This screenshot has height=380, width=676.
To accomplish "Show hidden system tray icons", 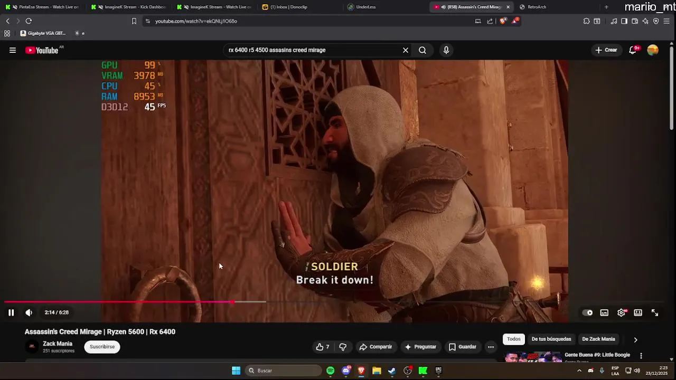I will click(x=579, y=370).
